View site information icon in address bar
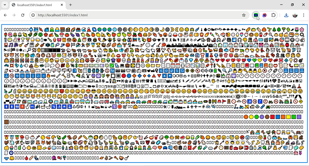This screenshot has width=309, height=166. pos(33,15)
